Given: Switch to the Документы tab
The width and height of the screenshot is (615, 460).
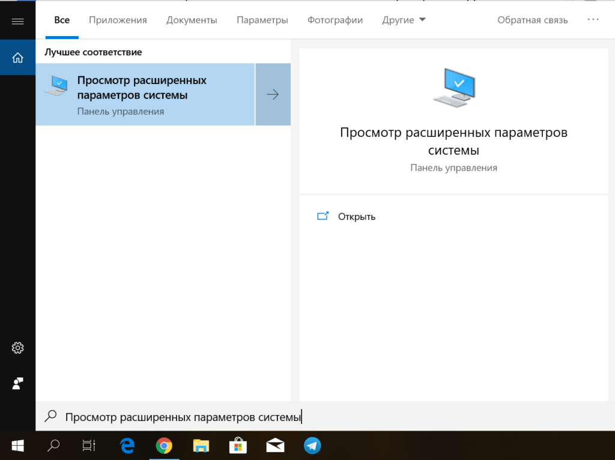Looking at the screenshot, I should click(192, 20).
